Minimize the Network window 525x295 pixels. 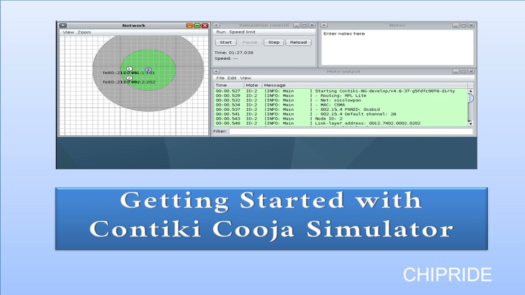pyautogui.click(x=189, y=25)
